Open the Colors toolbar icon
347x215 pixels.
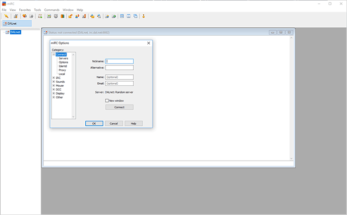62,16
